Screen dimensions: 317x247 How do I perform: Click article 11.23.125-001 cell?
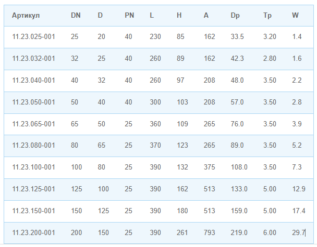(x=33, y=189)
